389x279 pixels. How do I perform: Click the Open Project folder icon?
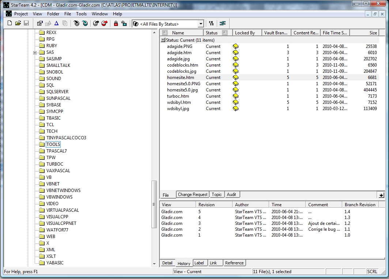(18, 23)
